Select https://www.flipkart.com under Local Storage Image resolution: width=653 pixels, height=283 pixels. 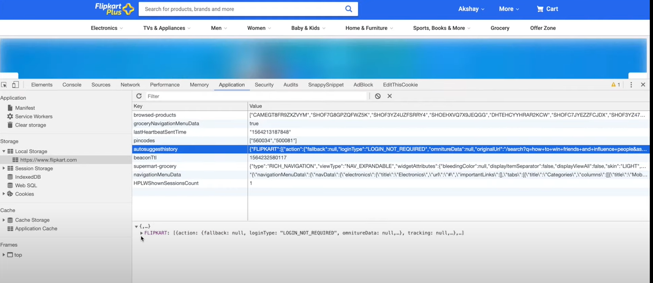click(x=48, y=160)
